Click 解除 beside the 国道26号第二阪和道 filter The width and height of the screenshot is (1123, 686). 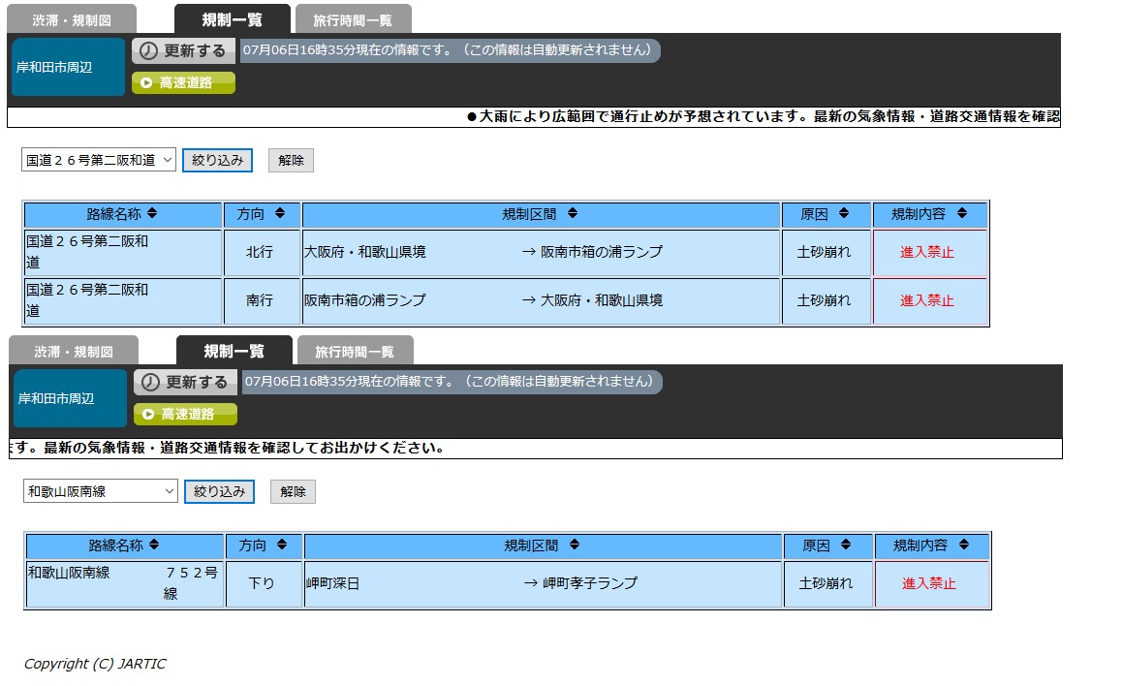(x=291, y=160)
